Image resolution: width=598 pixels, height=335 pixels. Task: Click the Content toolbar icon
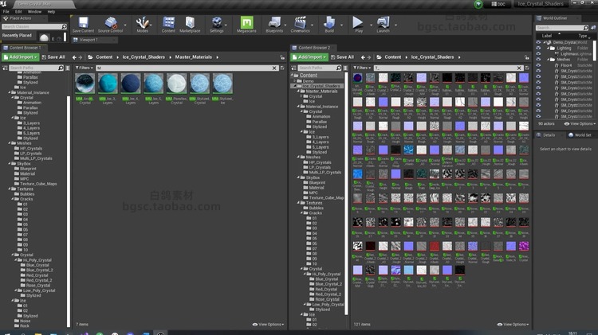tap(168, 25)
